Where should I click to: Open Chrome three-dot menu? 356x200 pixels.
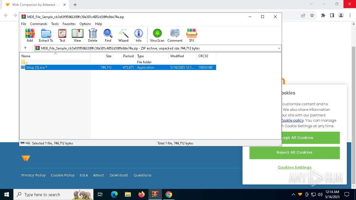[350, 16]
